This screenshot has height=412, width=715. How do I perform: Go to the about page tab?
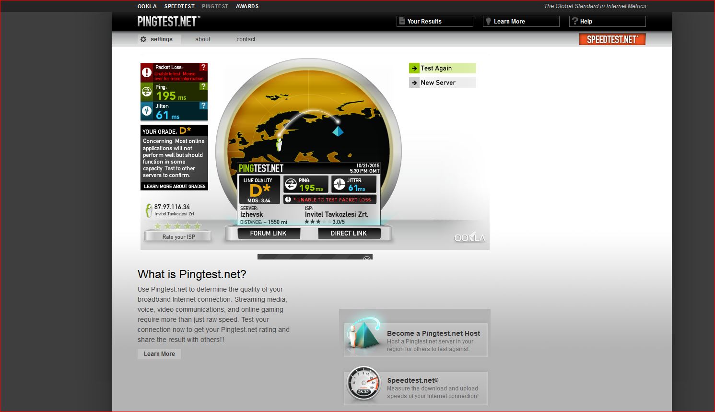(203, 39)
